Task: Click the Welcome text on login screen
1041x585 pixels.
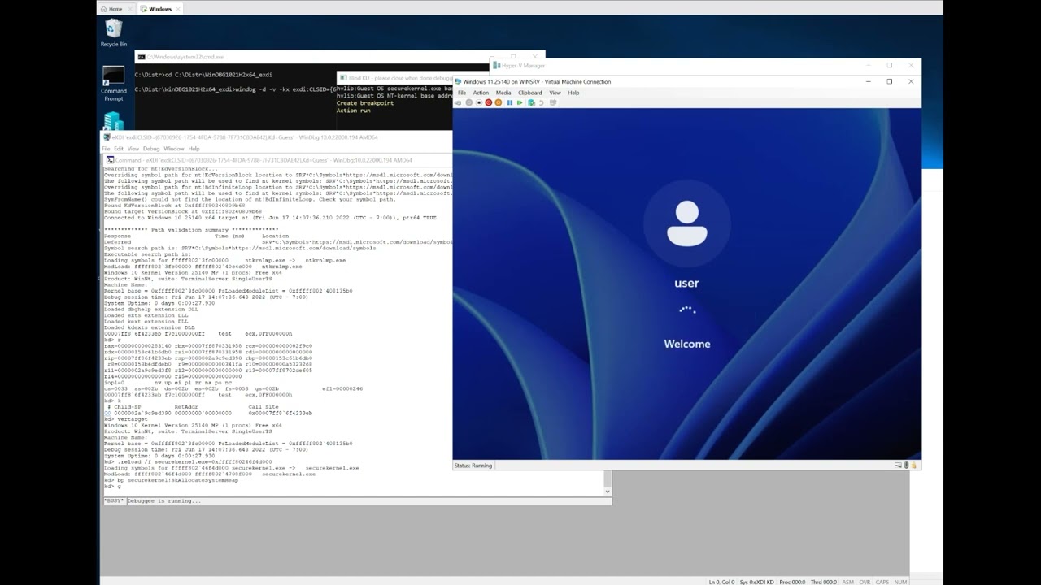Action: coord(686,344)
